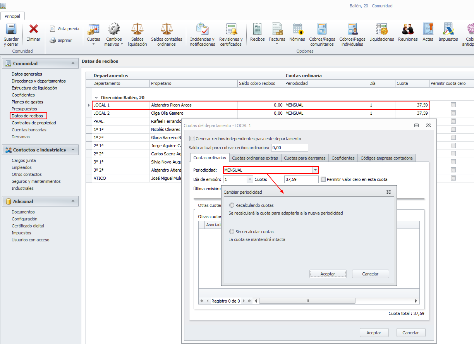Click the Guardar y cerrar save icon
The height and width of the screenshot is (344, 474).
tap(11, 29)
